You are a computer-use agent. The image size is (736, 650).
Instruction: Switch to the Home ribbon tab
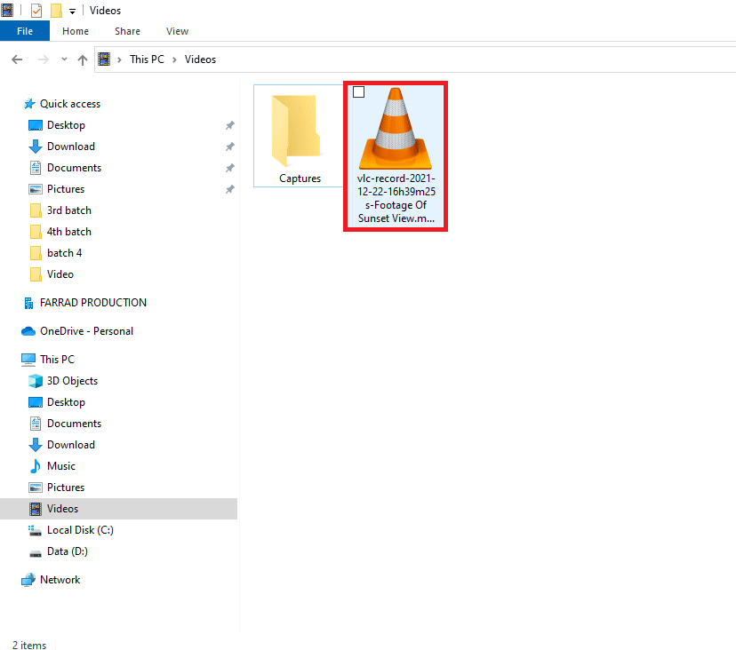pos(75,31)
